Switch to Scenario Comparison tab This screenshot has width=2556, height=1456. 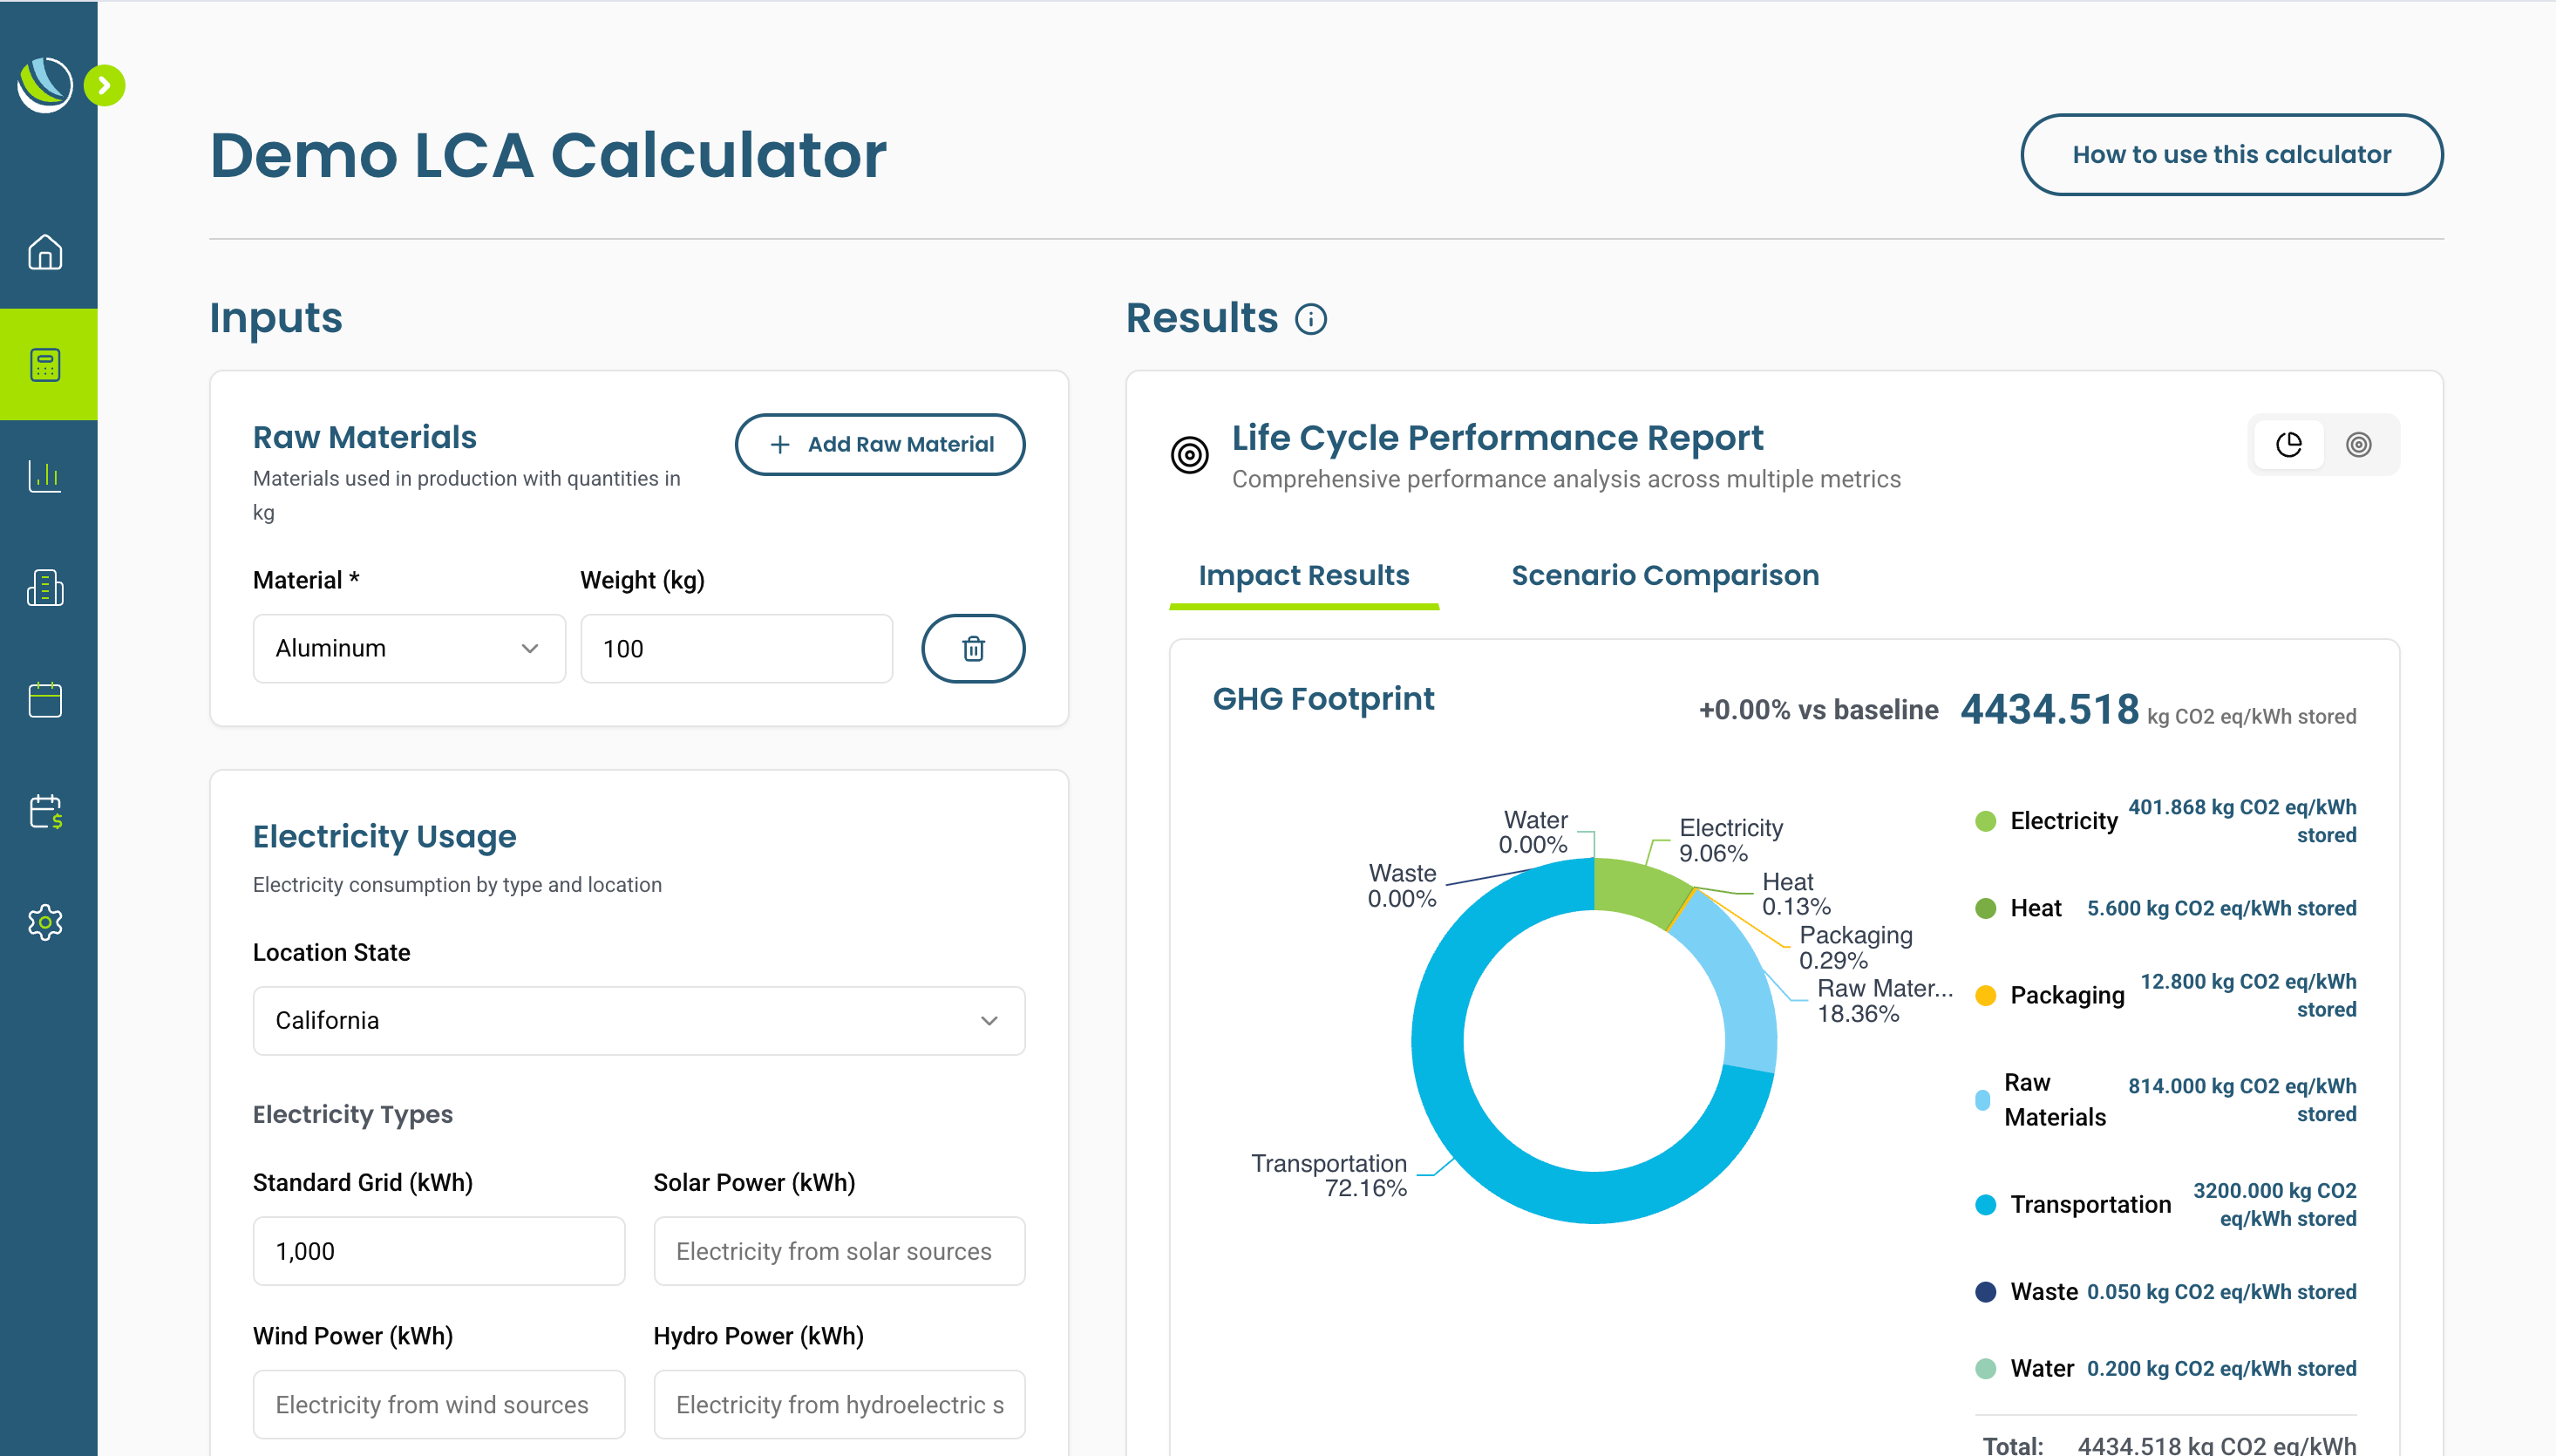[1664, 576]
